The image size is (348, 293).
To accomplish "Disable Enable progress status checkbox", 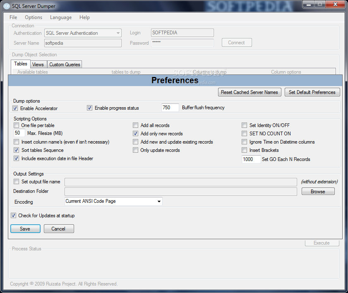I will (x=89, y=108).
